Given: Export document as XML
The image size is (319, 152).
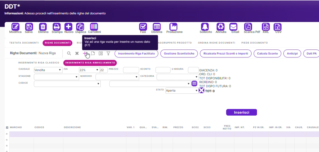Looking at the screenshot, I should point(266,27).
